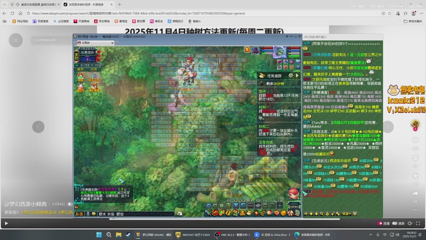Refresh the browser page
Viewport: 426px width, 240px height.
pos(12,13)
